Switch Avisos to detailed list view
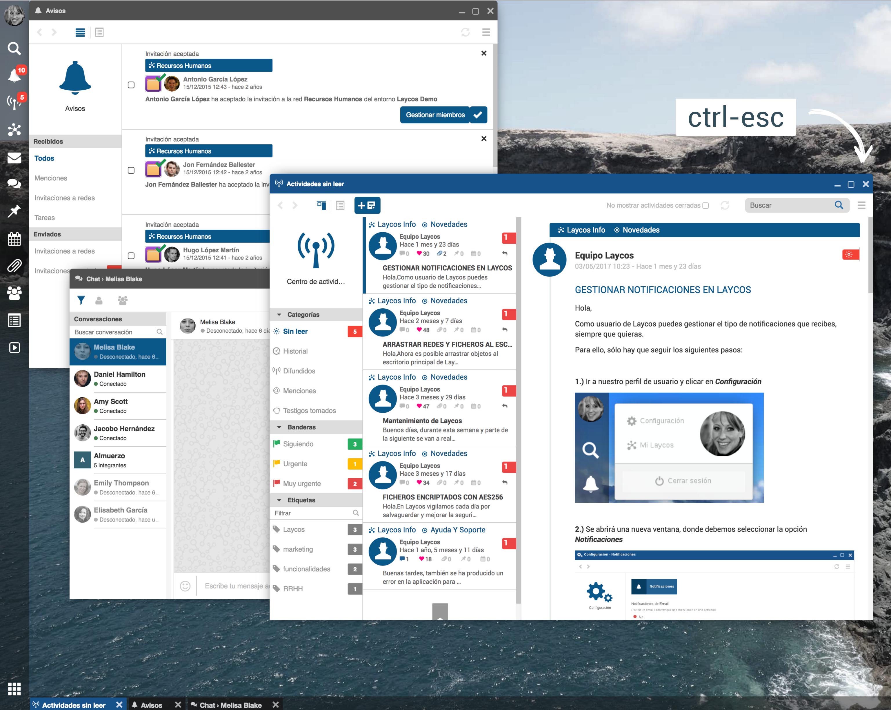 pos(99,32)
